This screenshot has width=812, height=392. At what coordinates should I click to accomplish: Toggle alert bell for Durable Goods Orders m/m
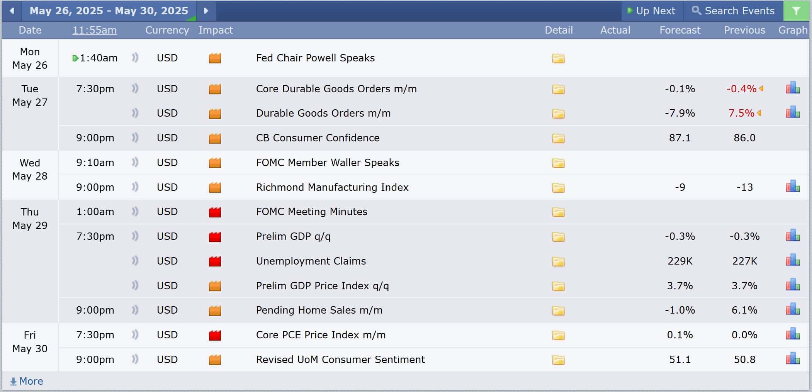tap(135, 113)
